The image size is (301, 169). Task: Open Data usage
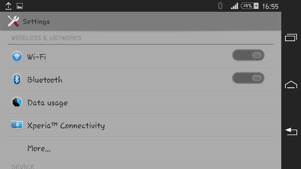click(x=47, y=103)
